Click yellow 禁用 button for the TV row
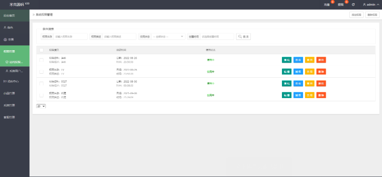The image size is (382, 177). point(309,72)
